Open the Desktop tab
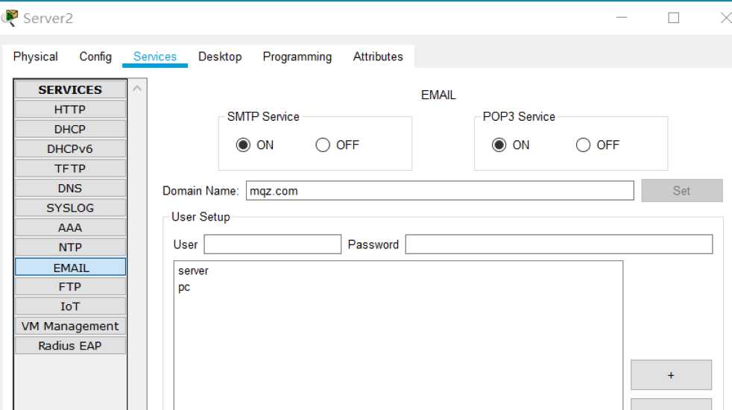 pyautogui.click(x=220, y=57)
